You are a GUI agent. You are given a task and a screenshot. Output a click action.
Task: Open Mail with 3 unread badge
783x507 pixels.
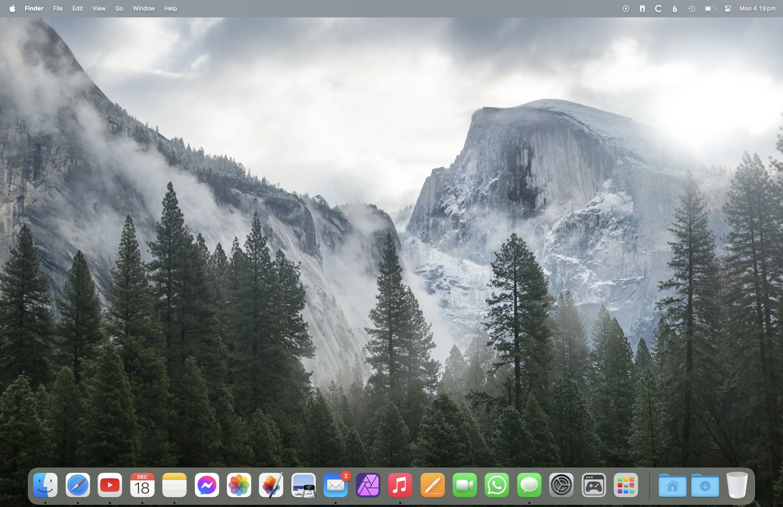point(336,485)
